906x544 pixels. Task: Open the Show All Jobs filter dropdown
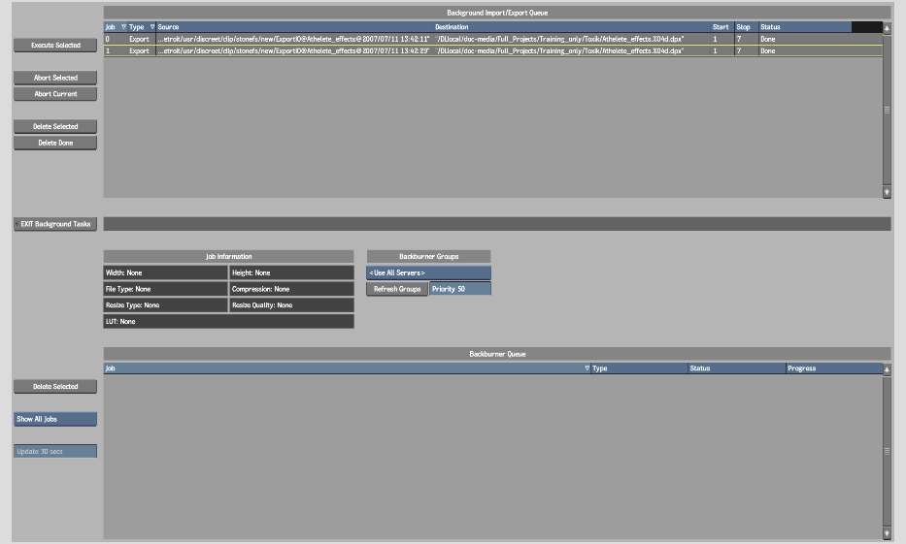pos(55,419)
